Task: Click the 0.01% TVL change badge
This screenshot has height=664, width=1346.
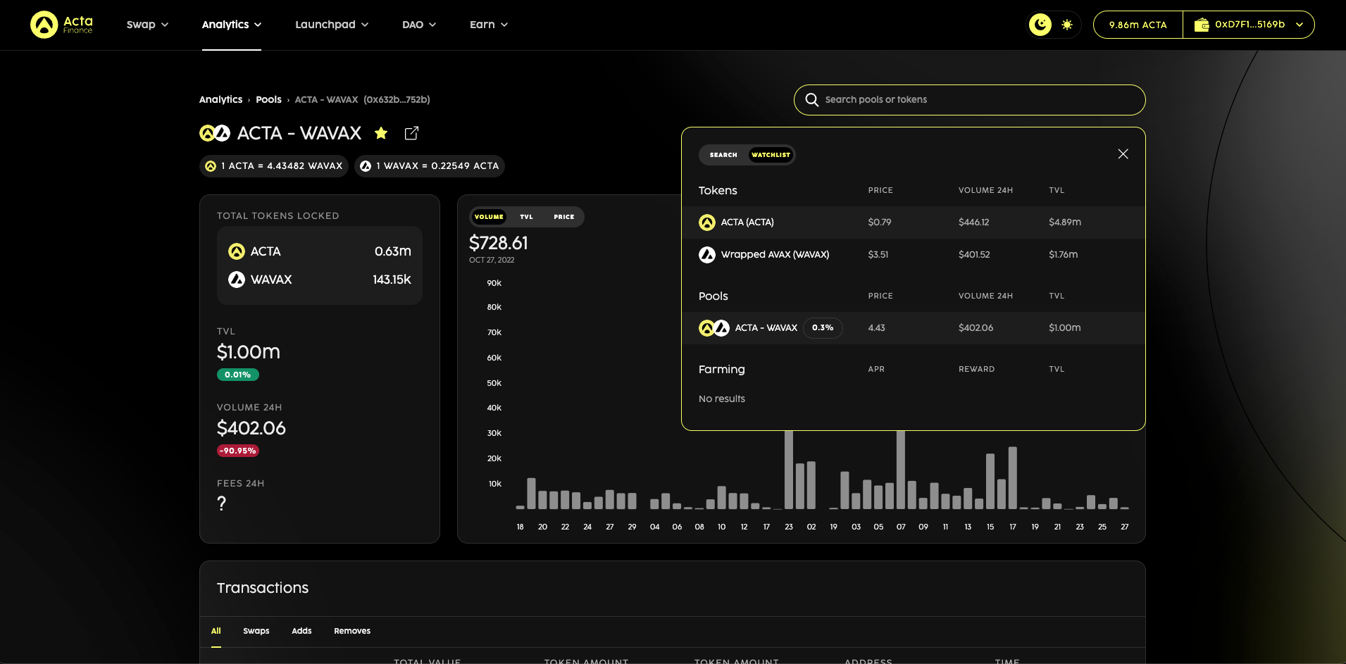Action: tap(238, 375)
